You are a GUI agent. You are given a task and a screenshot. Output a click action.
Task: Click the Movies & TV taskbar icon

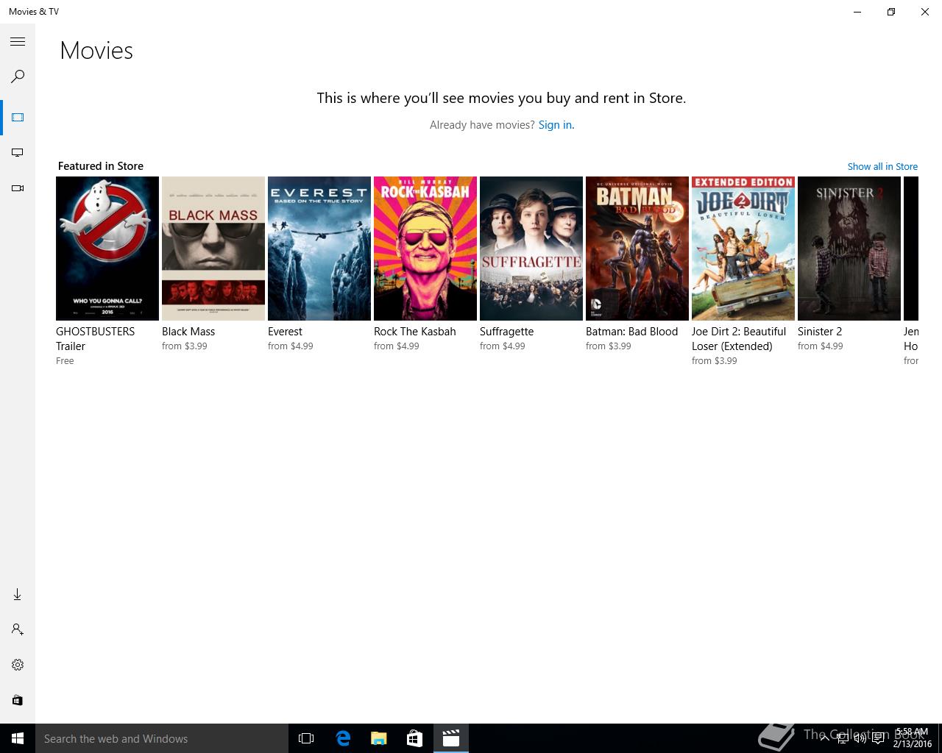click(451, 738)
